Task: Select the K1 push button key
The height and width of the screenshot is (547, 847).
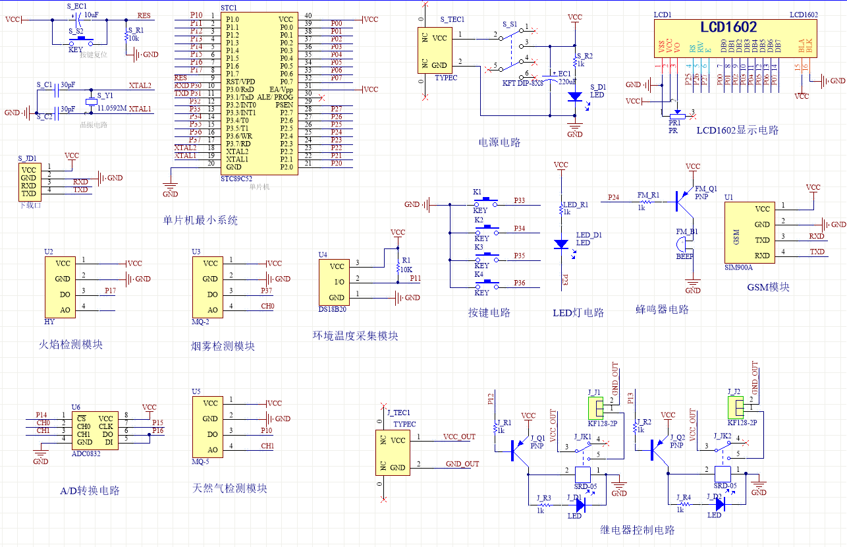Action: tap(486, 200)
